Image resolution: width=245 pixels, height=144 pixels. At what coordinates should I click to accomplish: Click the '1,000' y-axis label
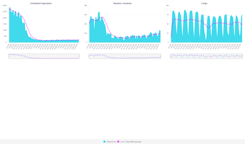click(5, 30)
